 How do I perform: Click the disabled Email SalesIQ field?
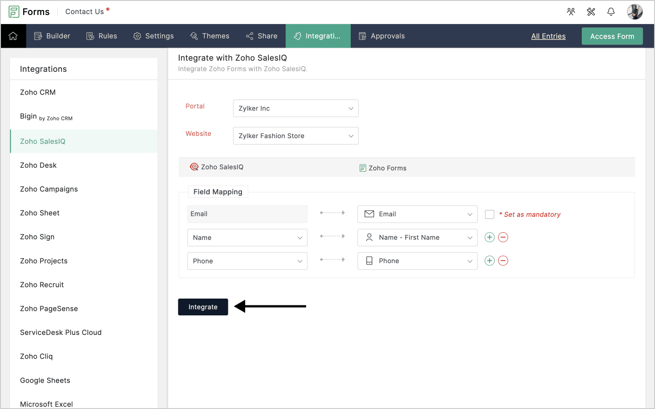[x=247, y=214]
